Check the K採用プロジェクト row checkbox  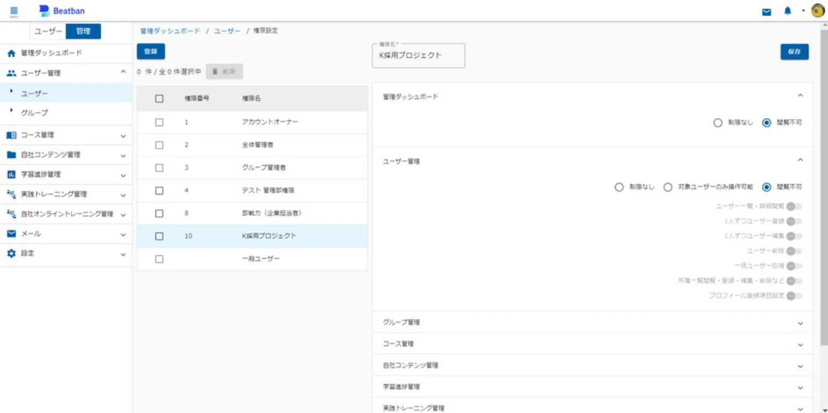coord(159,236)
